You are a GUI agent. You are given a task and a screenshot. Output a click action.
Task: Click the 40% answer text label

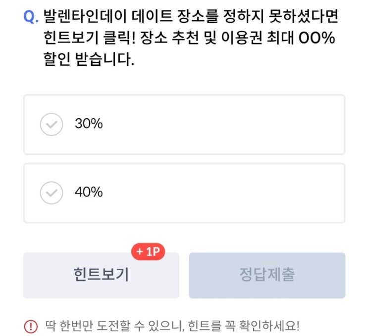tap(89, 192)
